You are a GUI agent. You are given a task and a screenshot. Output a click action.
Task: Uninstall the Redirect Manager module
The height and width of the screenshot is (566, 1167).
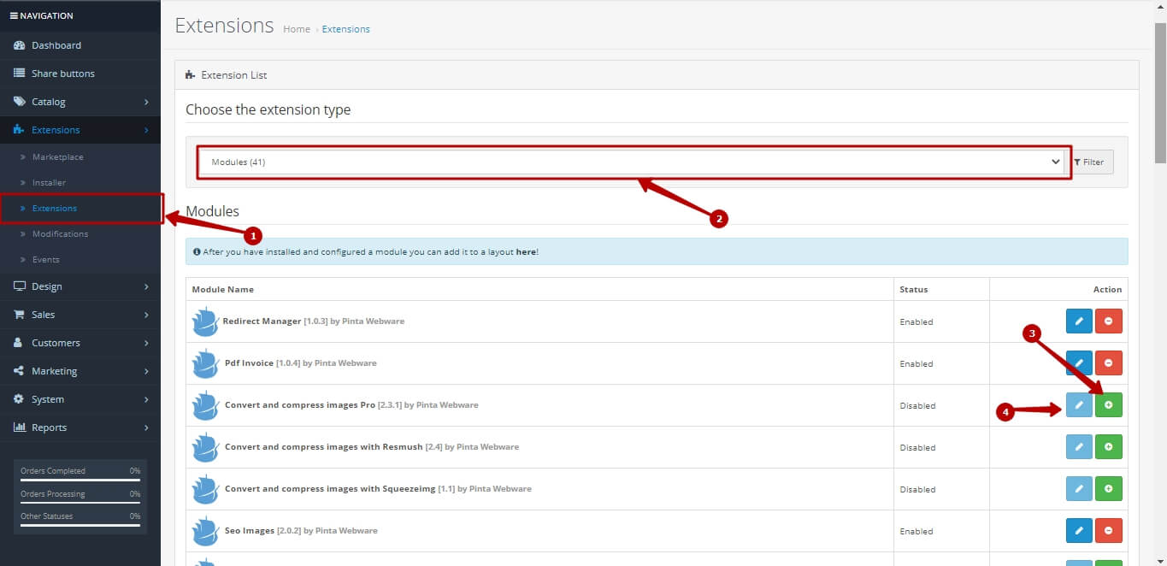[x=1109, y=321]
